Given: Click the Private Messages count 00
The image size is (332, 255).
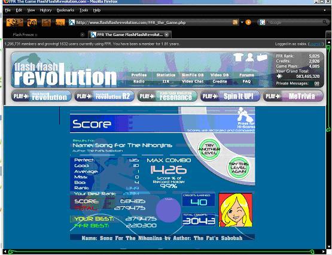Looking at the screenshot, I should [317, 83].
